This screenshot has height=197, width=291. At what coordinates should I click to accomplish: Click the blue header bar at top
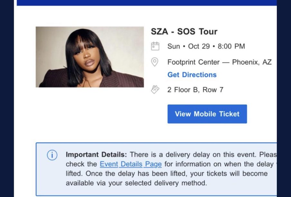click(147, 3)
